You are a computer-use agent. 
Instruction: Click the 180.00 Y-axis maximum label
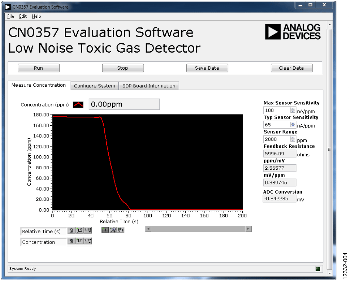pos(41,115)
